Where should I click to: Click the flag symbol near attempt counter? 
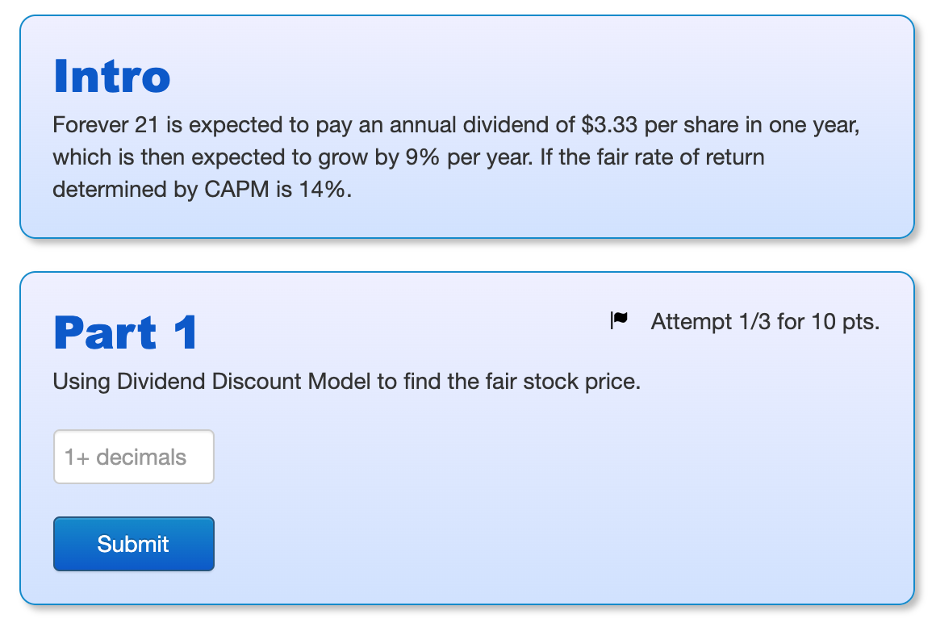point(618,320)
